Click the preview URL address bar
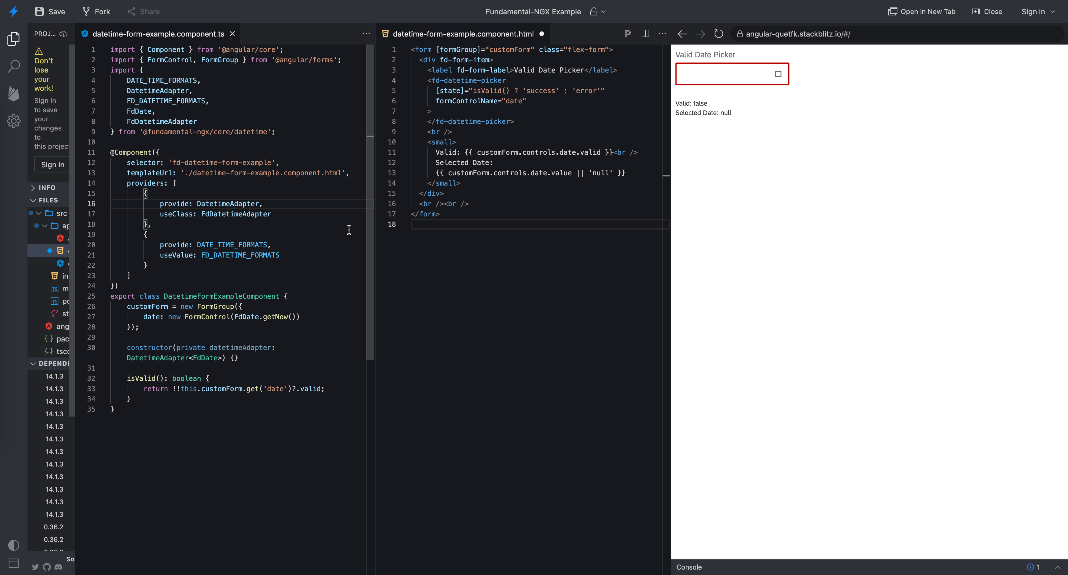The image size is (1068, 575). pyautogui.click(x=813, y=34)
